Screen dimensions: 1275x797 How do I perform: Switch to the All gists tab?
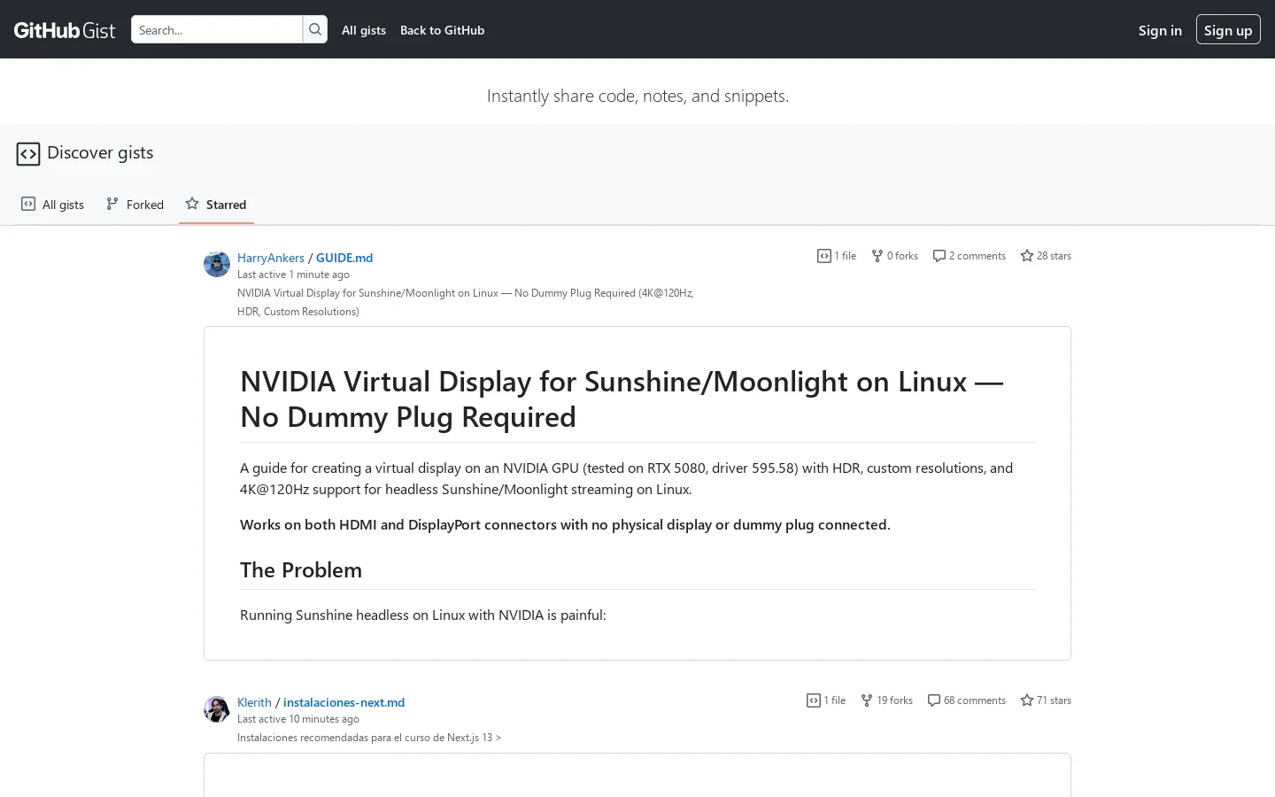53,205
